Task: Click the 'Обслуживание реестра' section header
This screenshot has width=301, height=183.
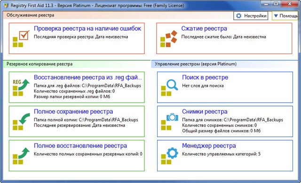Action: [x=30, y=15]
